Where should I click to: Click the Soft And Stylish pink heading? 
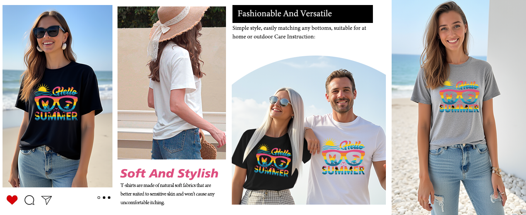coord(169,173)
